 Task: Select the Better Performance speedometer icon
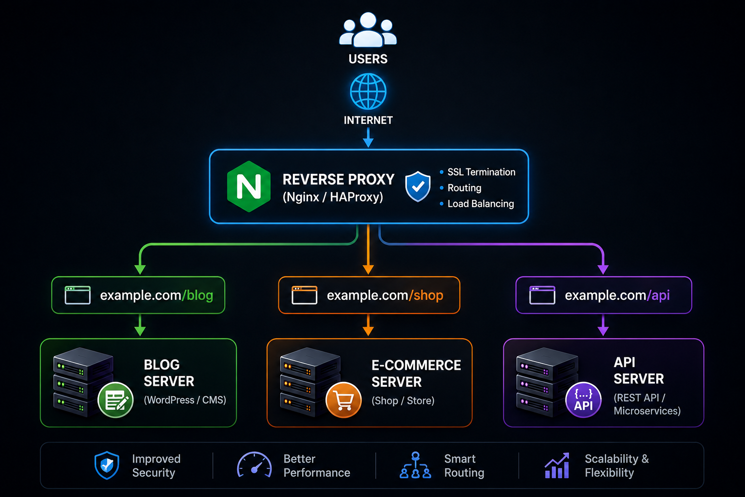tap(254, 465)
